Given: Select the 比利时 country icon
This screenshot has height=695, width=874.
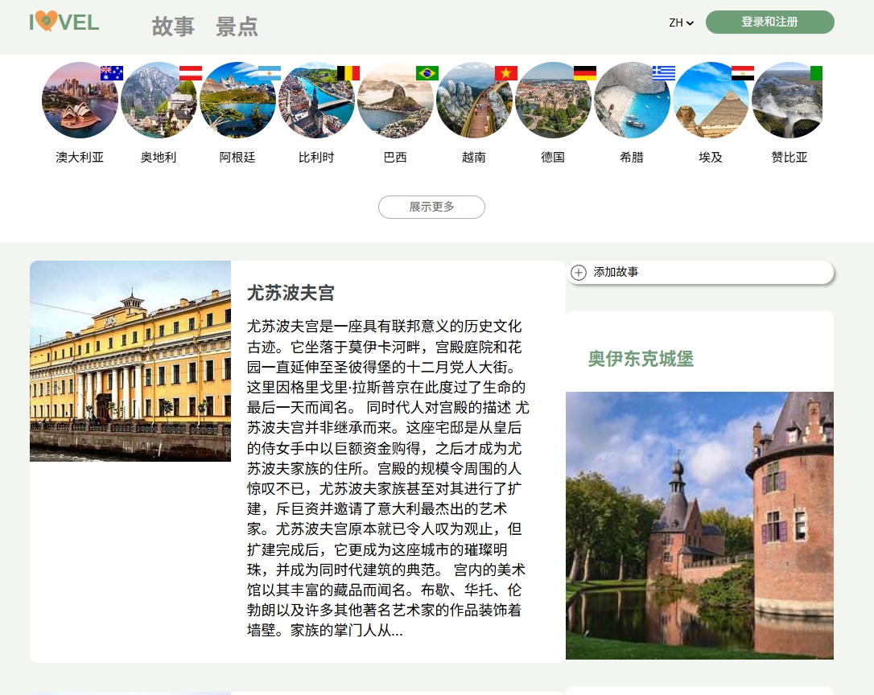Looking at the screenshot, I should pyautogui.click(x=316, y=100).
